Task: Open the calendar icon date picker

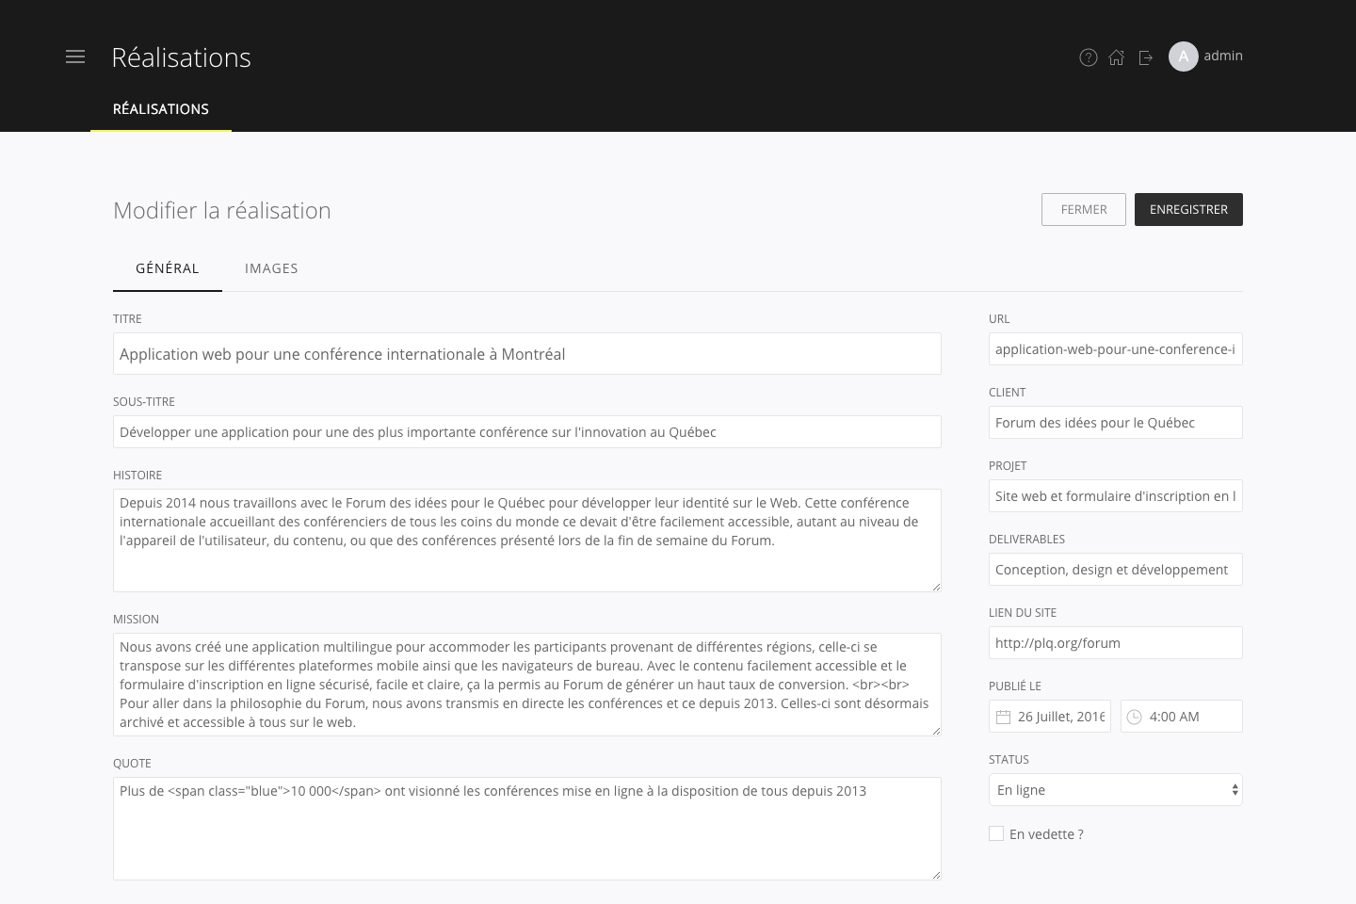Action: (x=1003, y=717)
